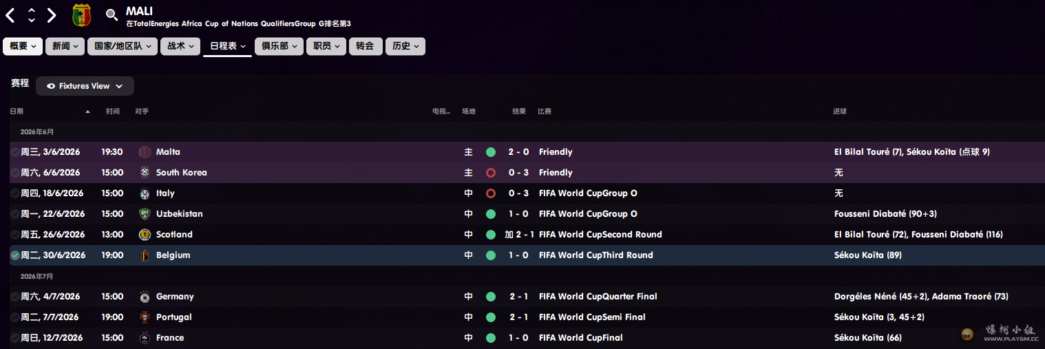Toggle the checkmark on the France fixture
1045x349 pixels.
15,338
